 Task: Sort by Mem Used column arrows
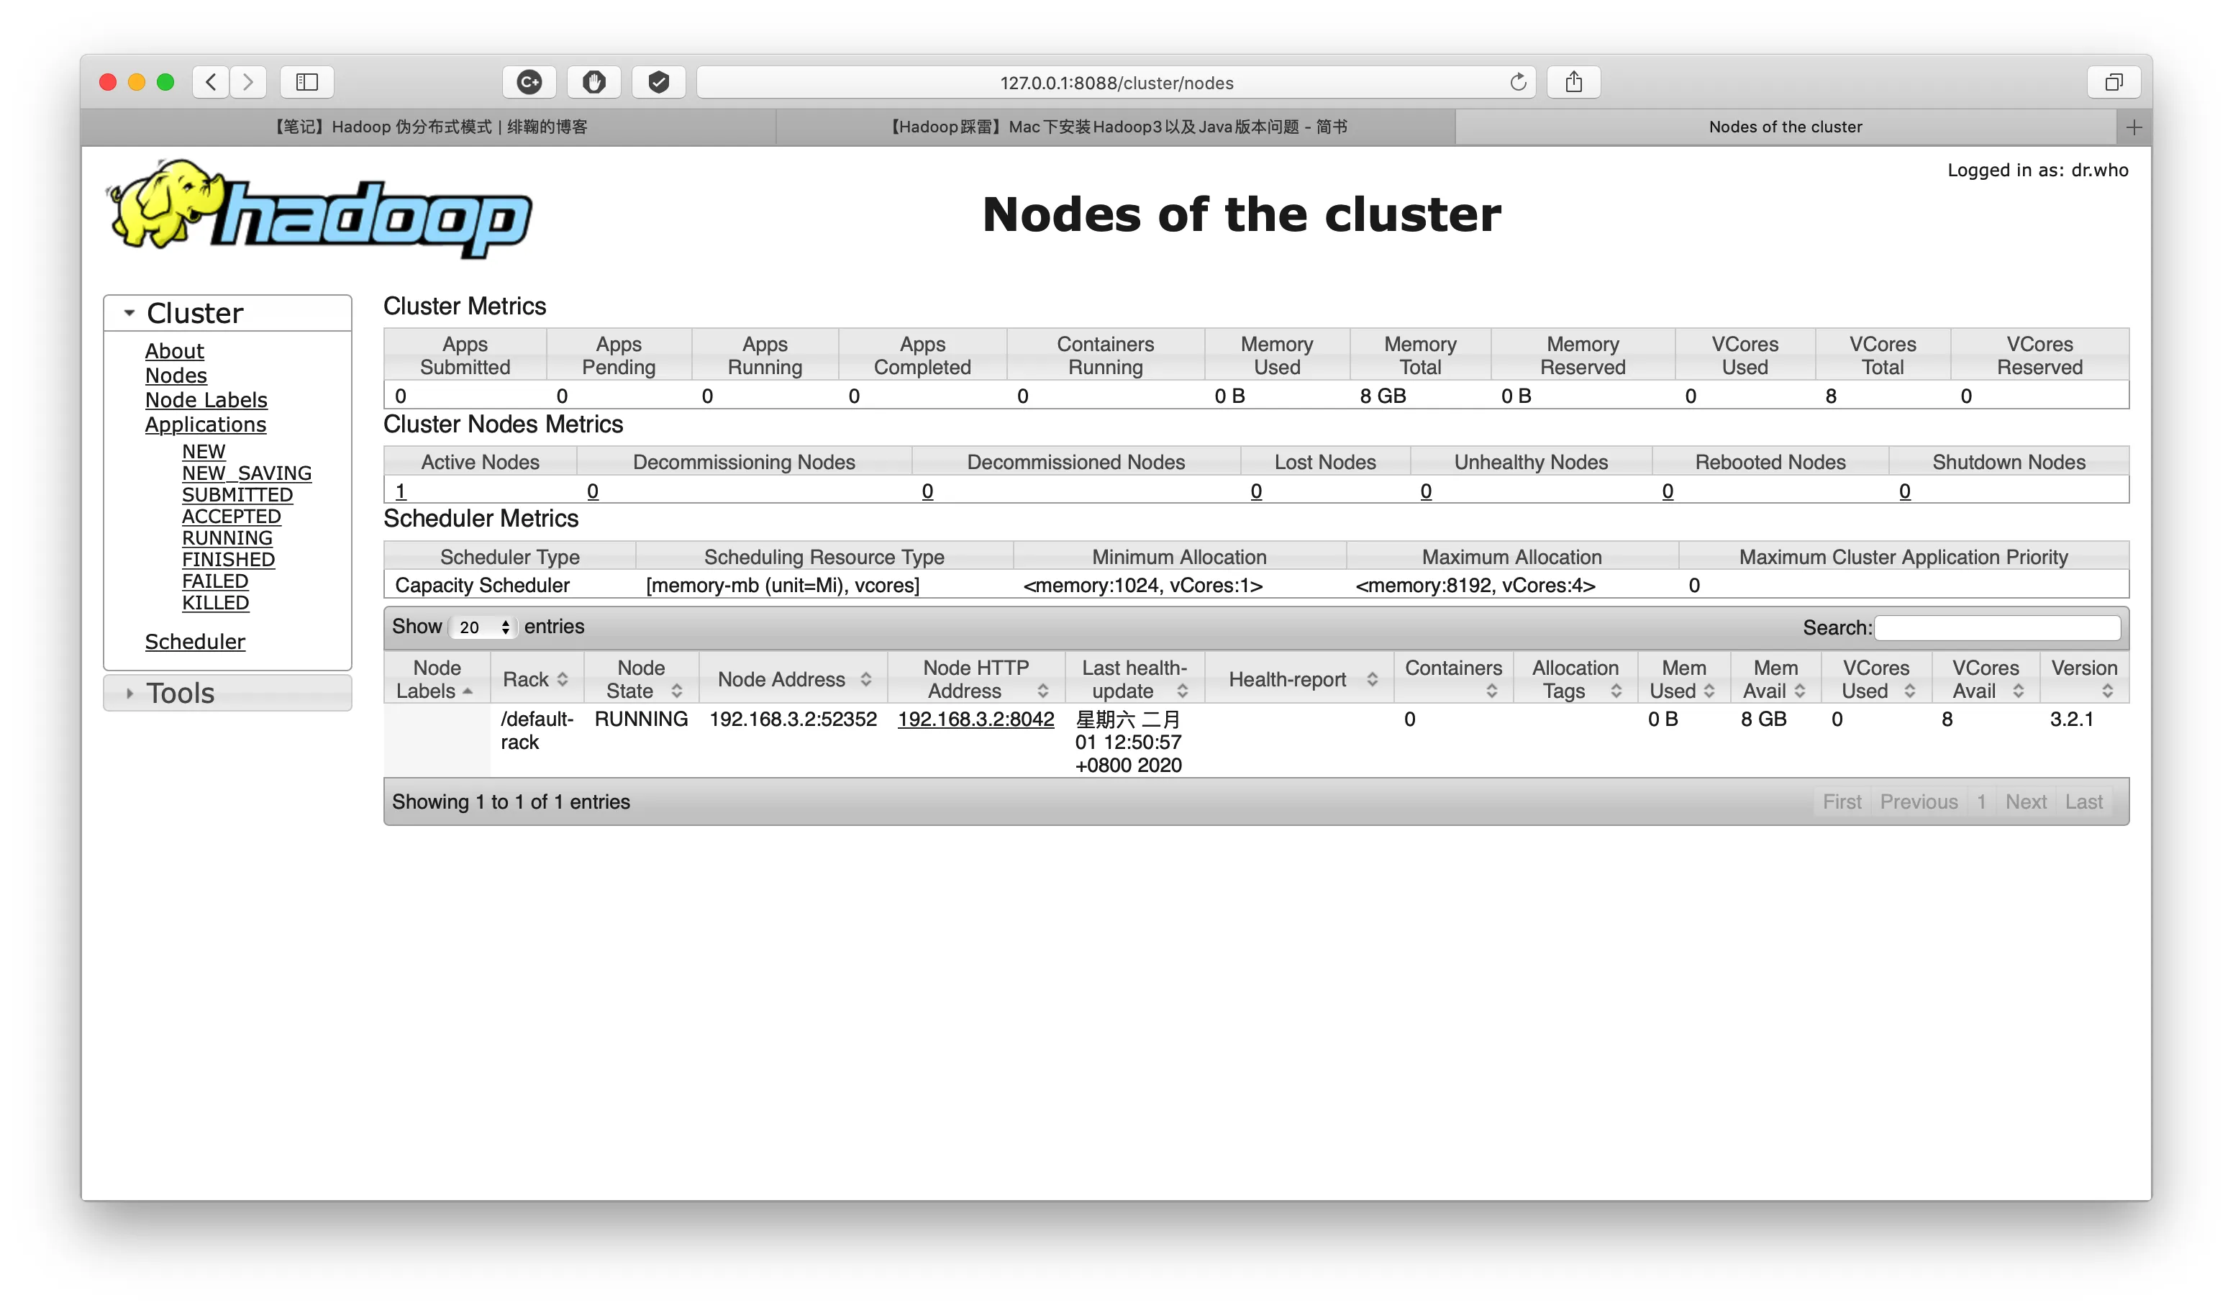click(1709, 691)
